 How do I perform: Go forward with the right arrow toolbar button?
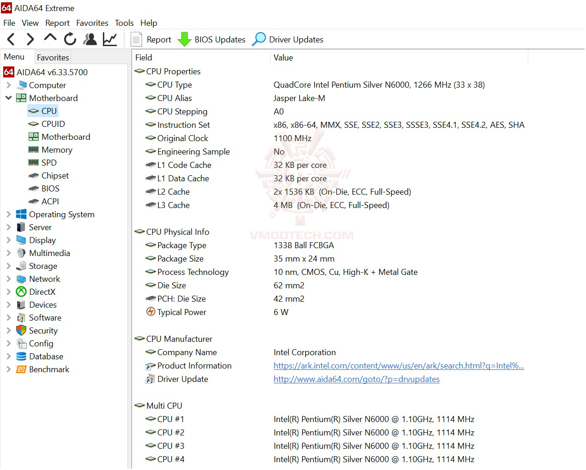point(30,40)
